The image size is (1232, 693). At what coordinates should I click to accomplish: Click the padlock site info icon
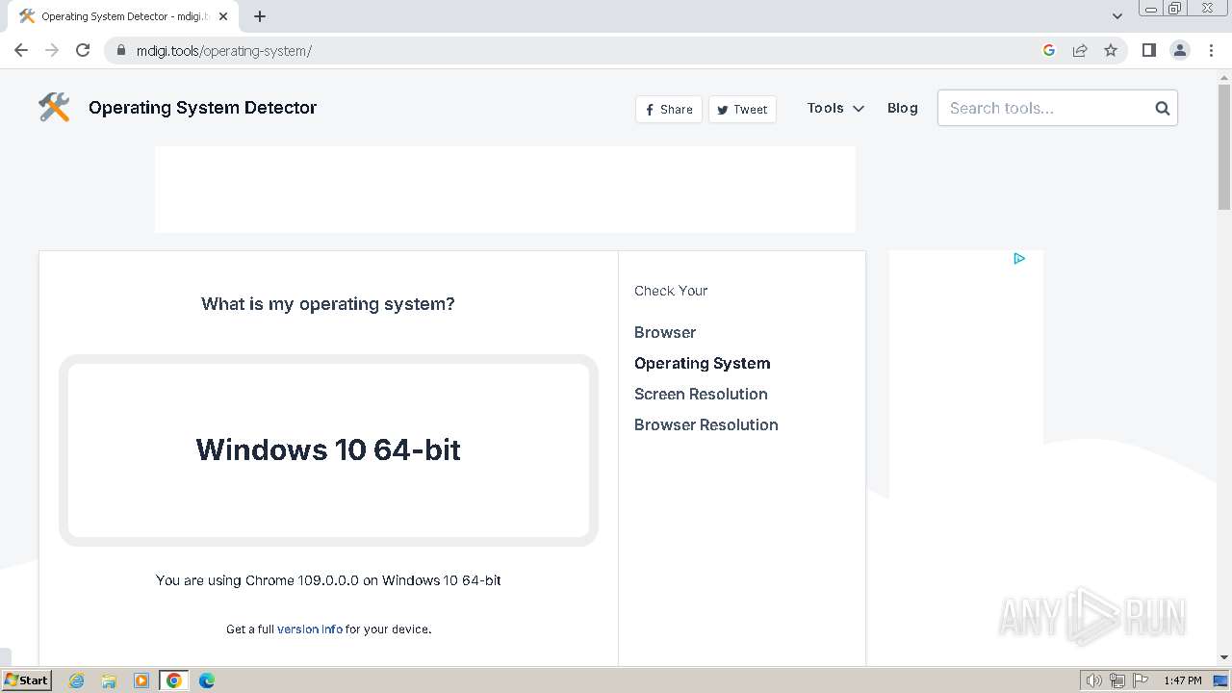point(120,51)
